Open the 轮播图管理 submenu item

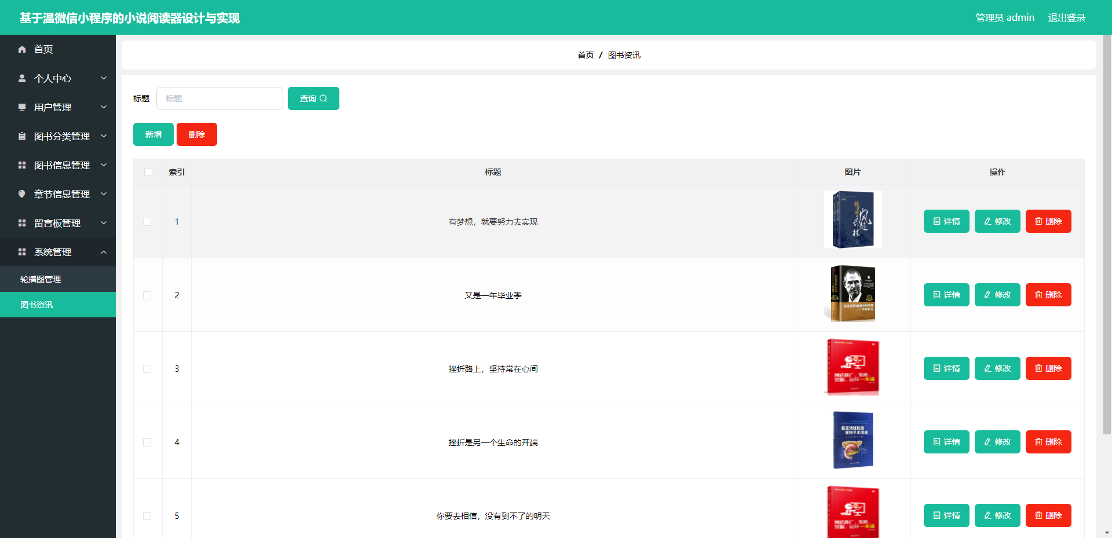[x=40, y=279]
